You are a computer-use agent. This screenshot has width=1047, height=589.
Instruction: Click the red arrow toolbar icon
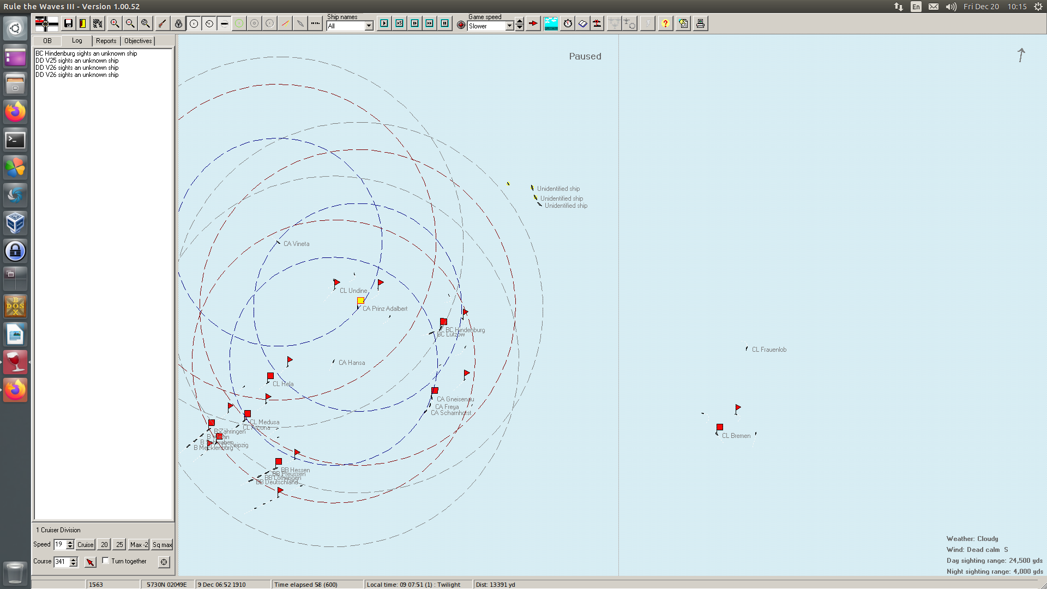point(533,23)
